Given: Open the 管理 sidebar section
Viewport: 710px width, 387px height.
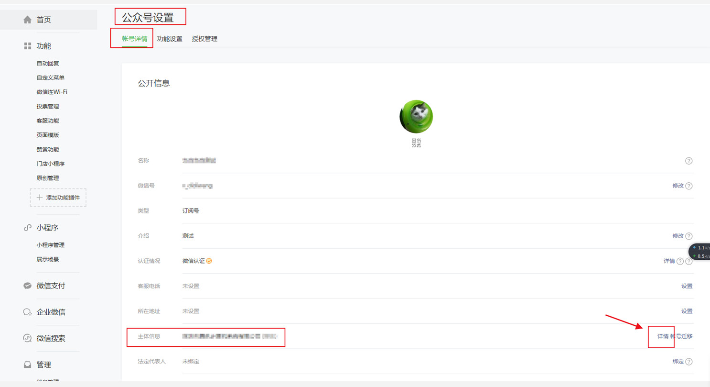Looking at the screenshot, I should [37, 365].
